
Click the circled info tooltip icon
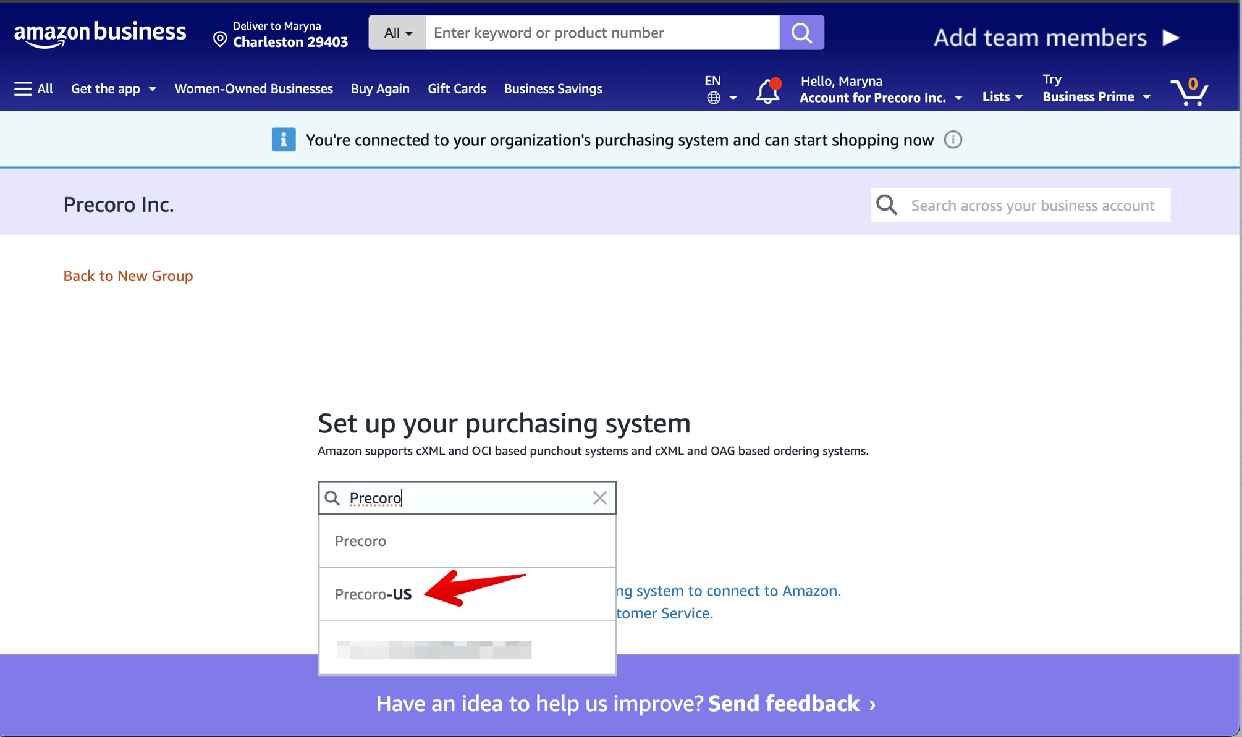pyautogui.click(x=953, y=140)
